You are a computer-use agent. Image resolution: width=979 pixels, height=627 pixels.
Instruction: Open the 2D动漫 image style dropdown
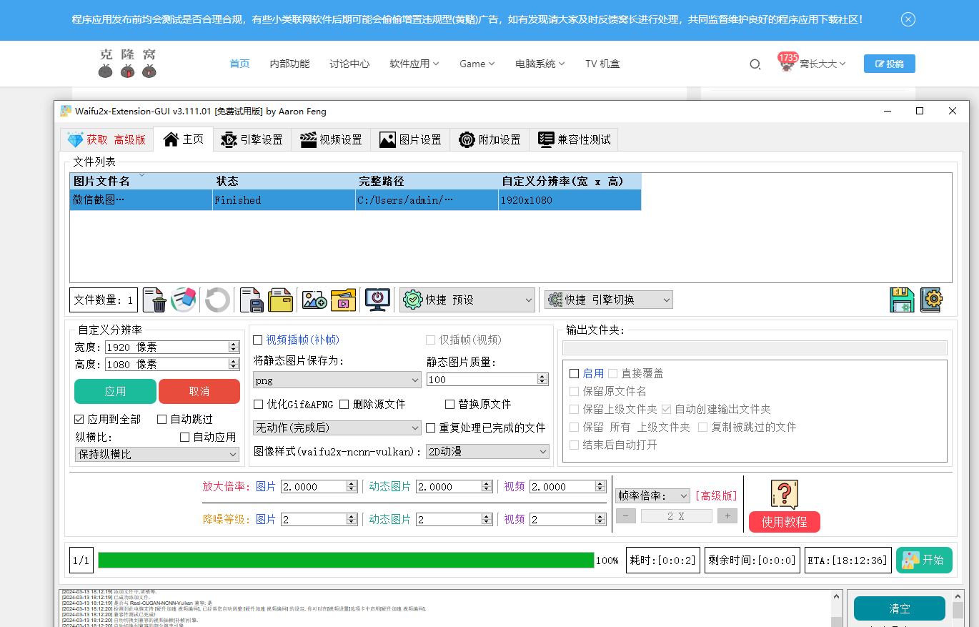pos(487,451)
